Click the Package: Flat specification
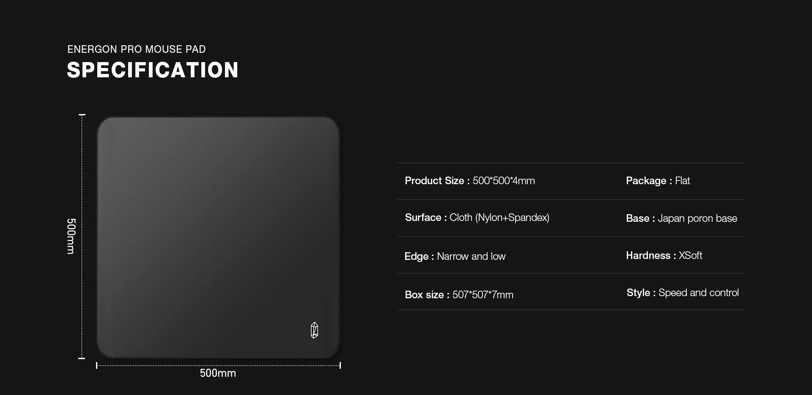This screenshot has width=812, height=395. point(658,181)
